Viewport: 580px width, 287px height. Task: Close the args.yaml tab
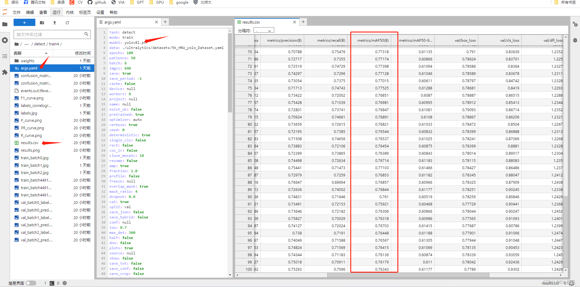156,22
